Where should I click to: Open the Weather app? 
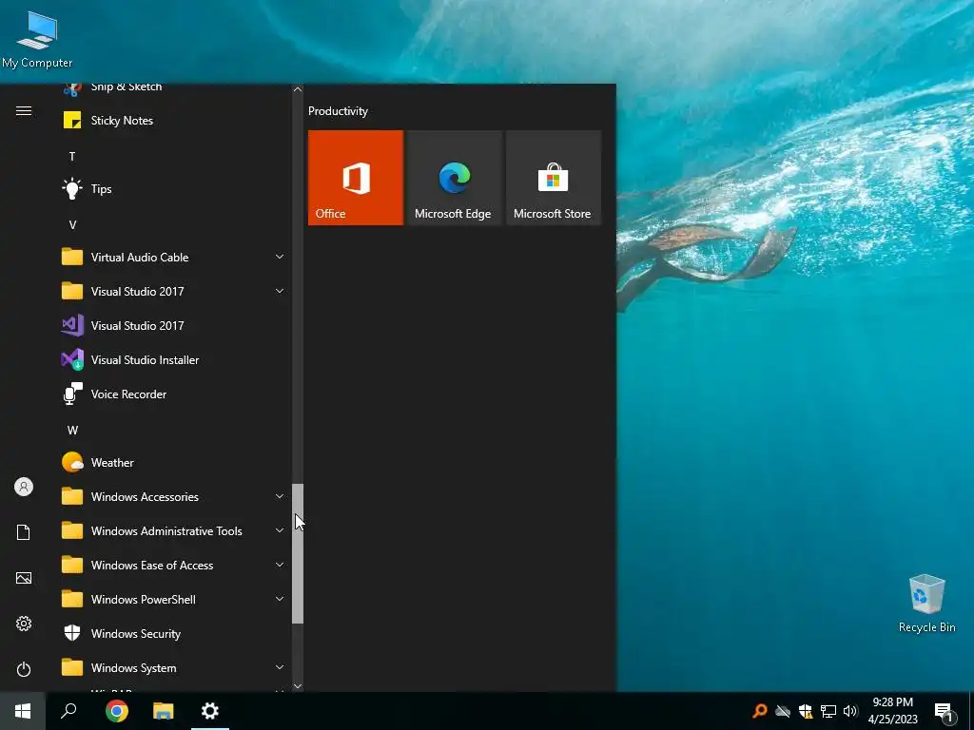coord(173,463)
